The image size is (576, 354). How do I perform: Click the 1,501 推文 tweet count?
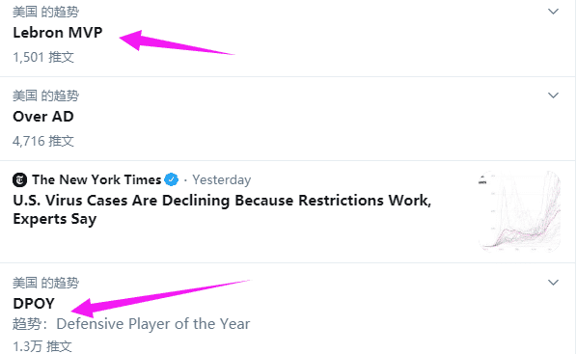click(x=43, y=57)
